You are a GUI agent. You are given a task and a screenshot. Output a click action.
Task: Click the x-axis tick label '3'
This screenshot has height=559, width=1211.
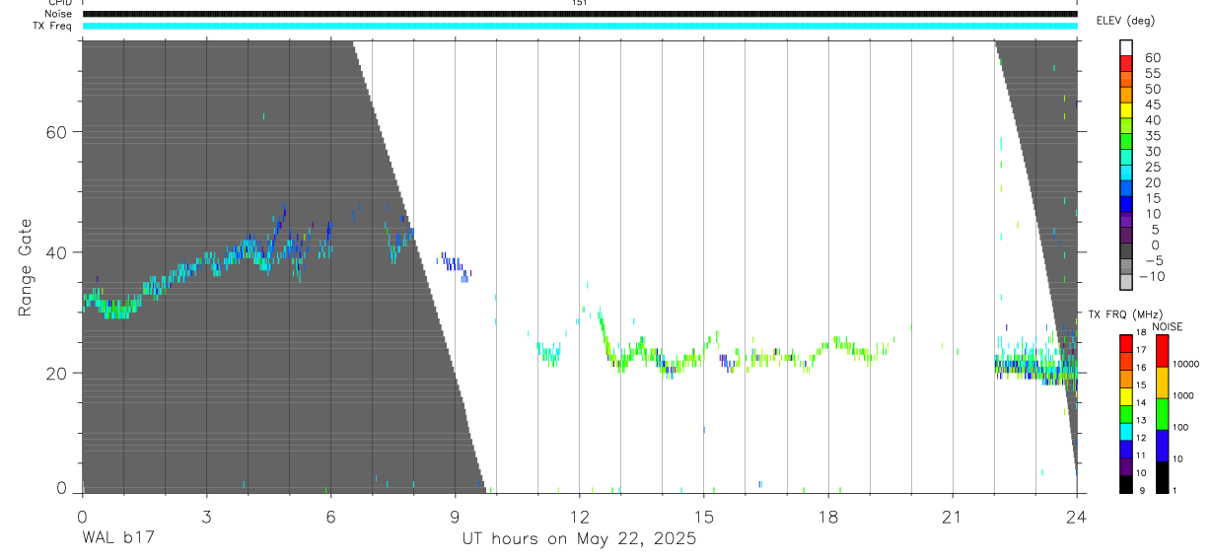(206, 517)
